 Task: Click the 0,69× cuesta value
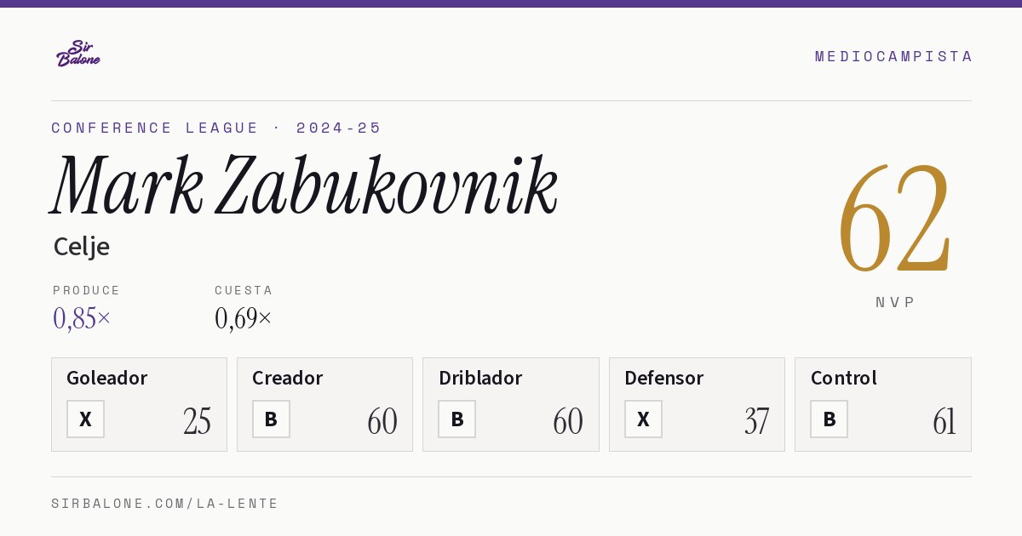244,318
